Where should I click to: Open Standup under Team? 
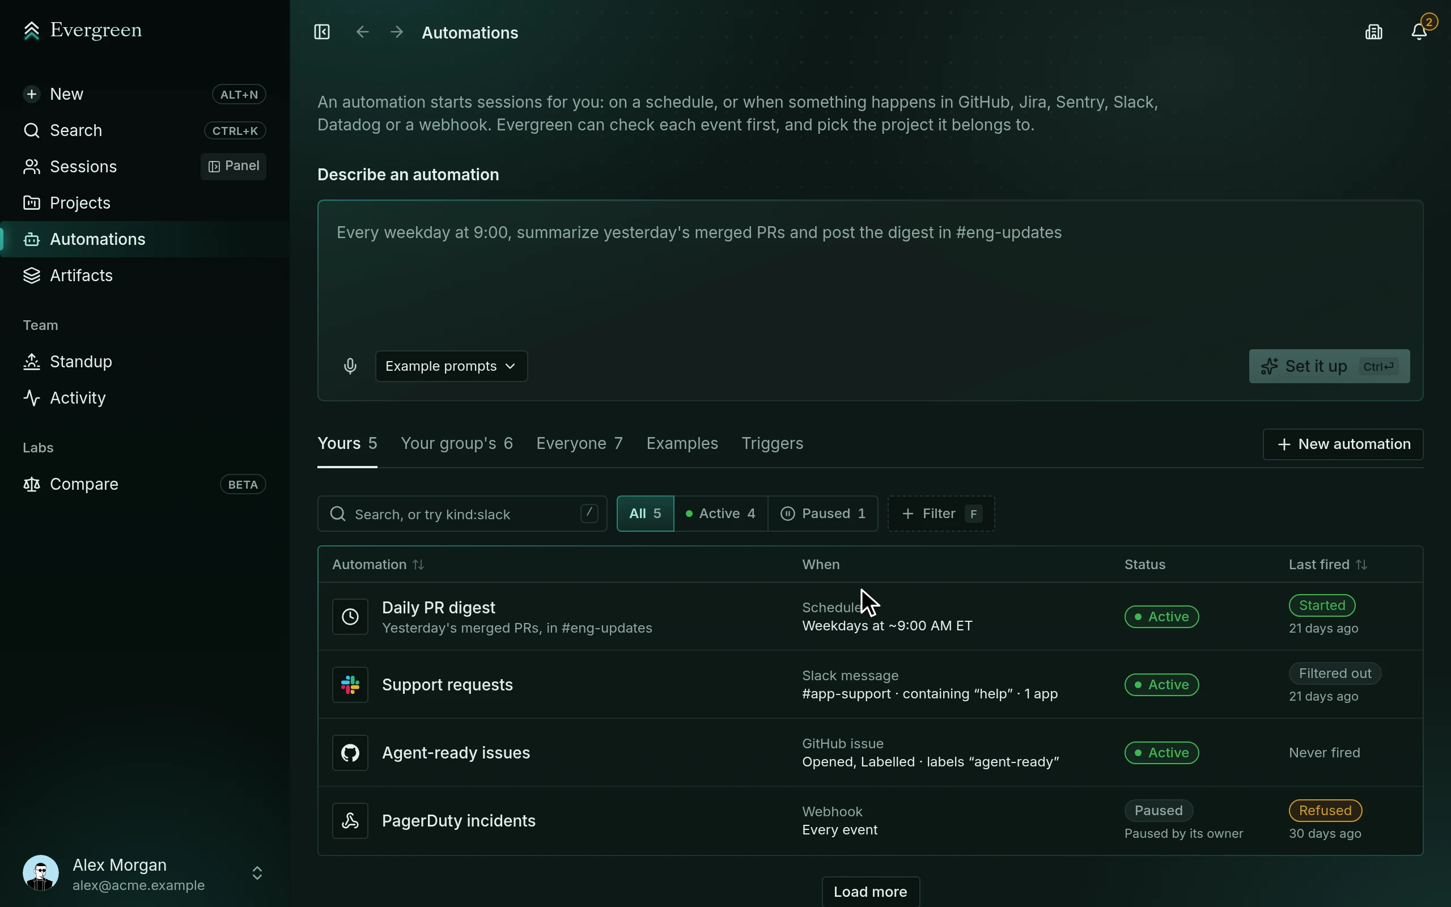pyautogui.click(x=145, y=362)
